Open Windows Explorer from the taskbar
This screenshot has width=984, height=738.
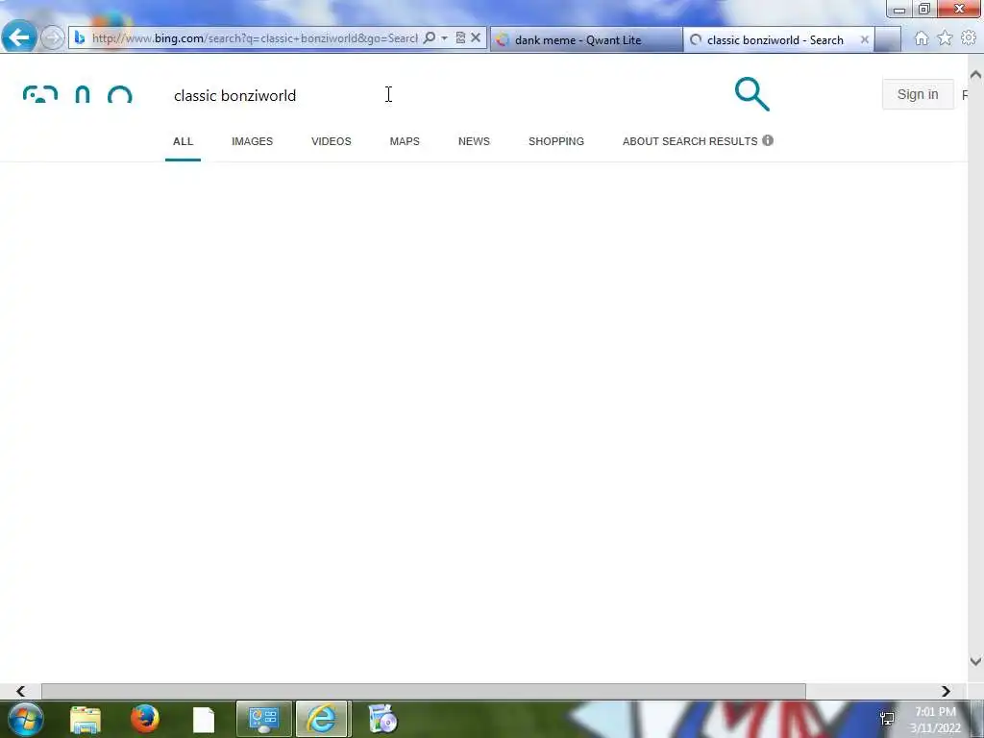(x=86, y=720)
